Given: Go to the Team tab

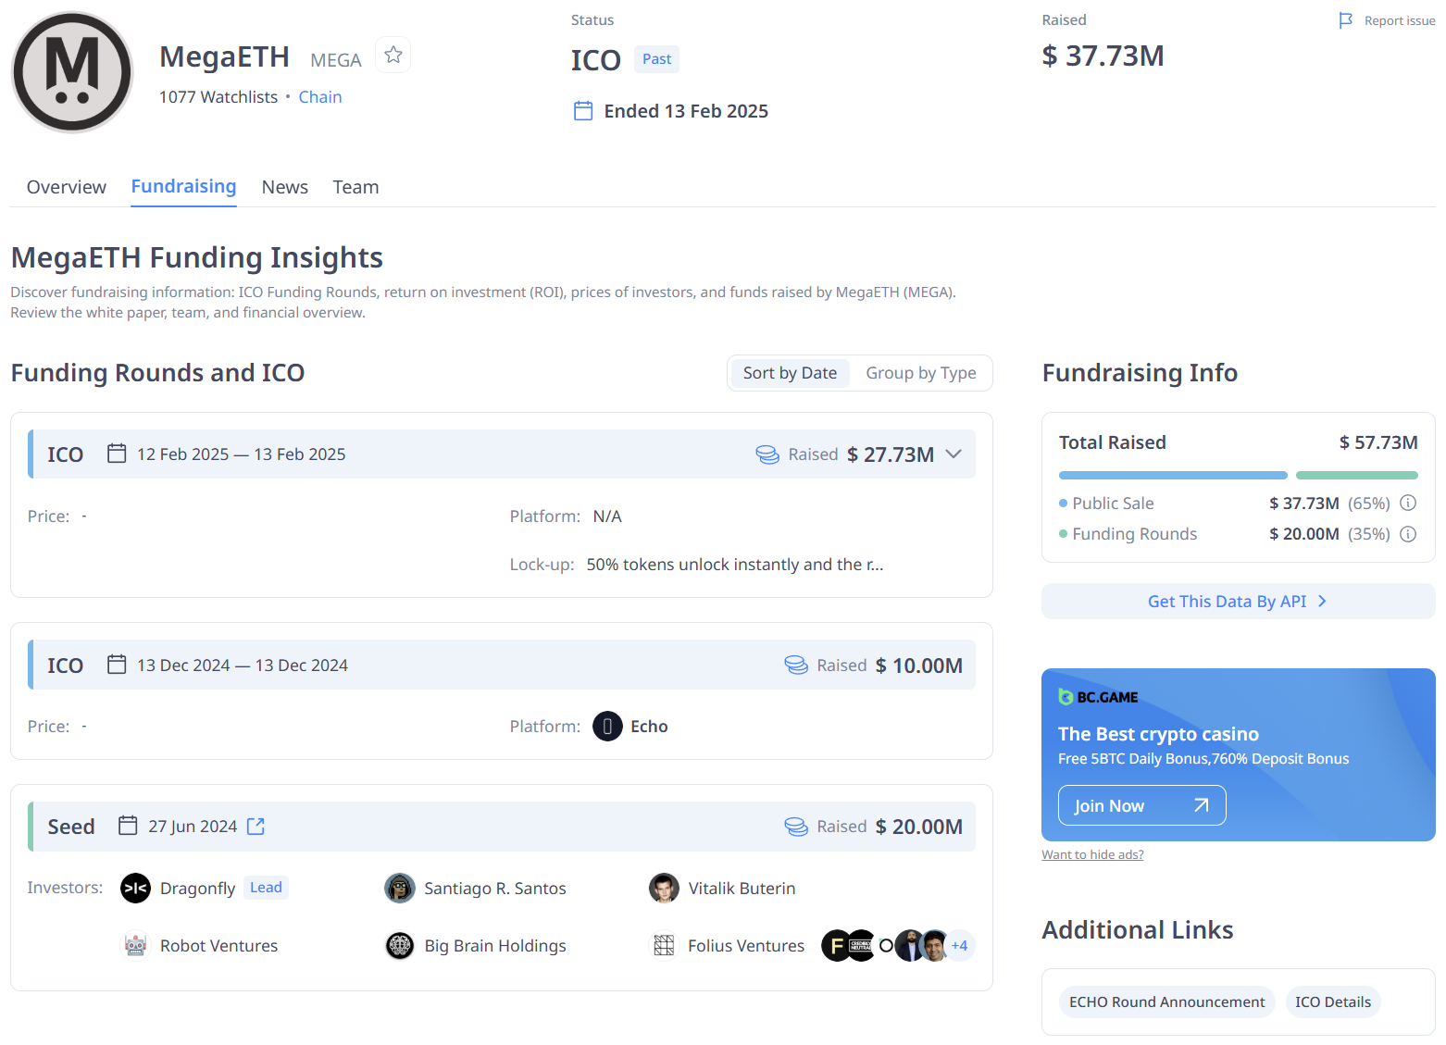Looking at the screenshot, I should click(355, 187).
